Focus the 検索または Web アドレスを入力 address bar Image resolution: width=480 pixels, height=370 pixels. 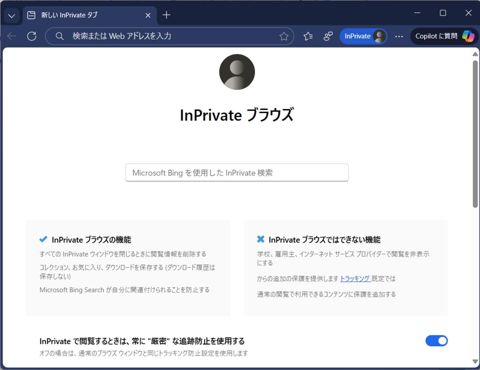click(169, 36)
